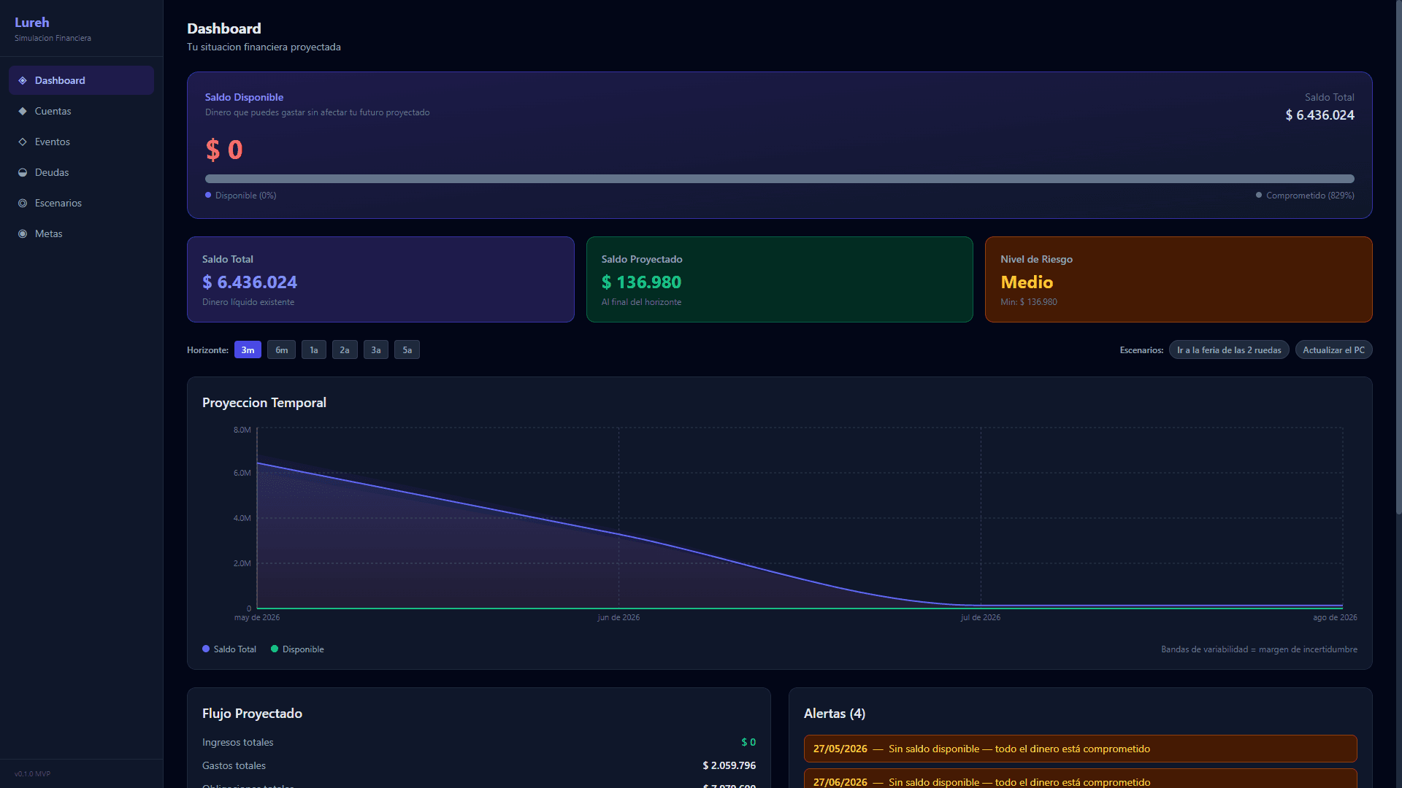Open the 27/05/2026 alert
Image resolution: width=1402 pixels, height=788 pixels.
tap(1081, 749)
